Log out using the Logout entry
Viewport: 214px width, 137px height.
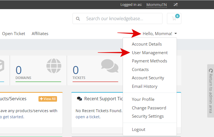(x=139, y=130)
